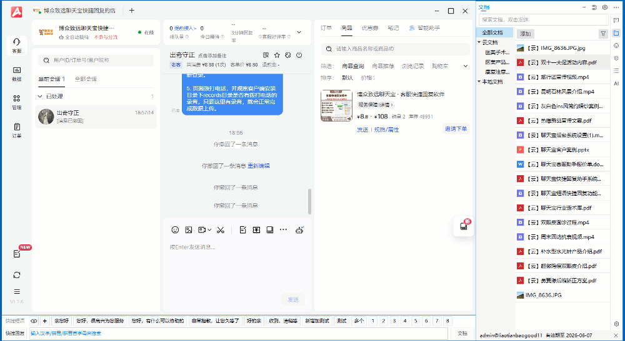
Task: Click the 邀请下单 button
Action: click(x=456, y=129)
